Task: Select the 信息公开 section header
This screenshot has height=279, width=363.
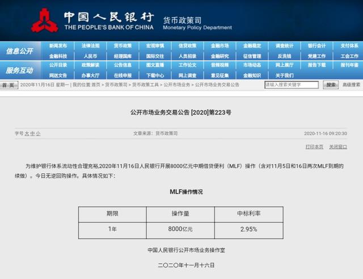Action: [20, 51]
